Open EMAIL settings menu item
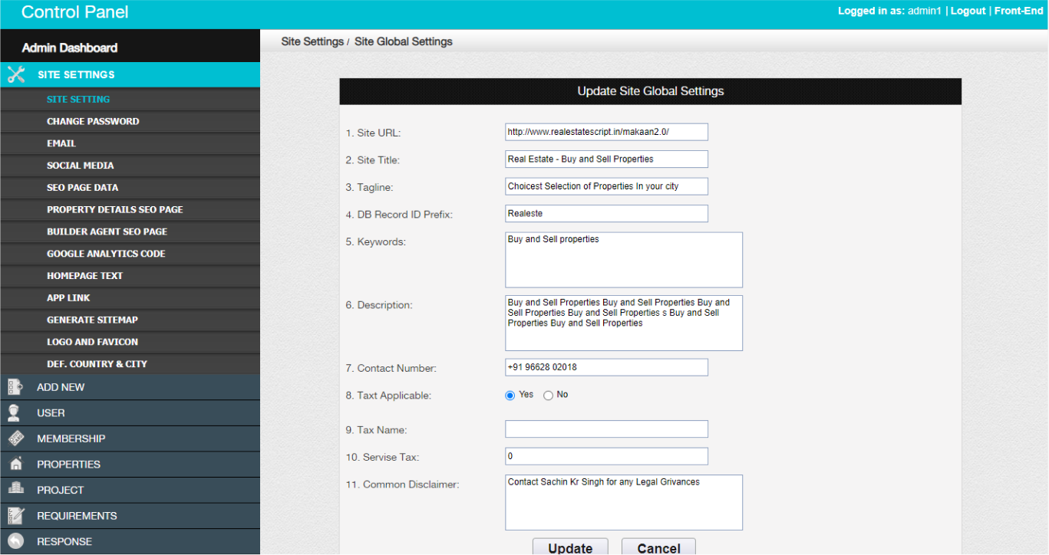The width and height of the screenshot is (1049, 555). pos(130,143)
